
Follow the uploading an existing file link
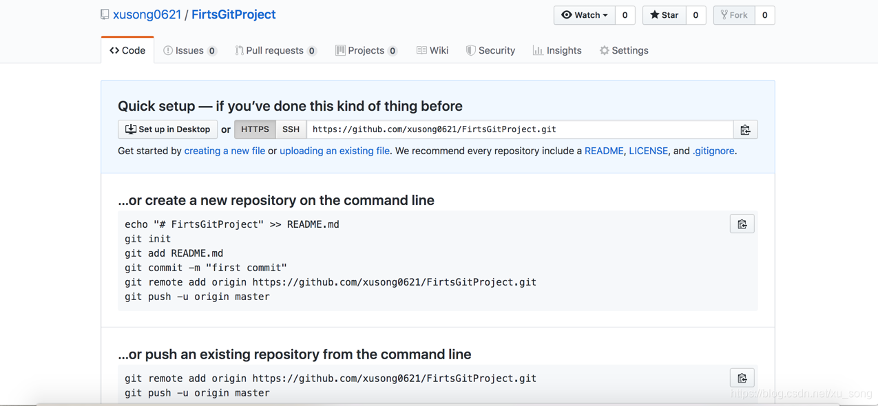[x=335, y=151]
